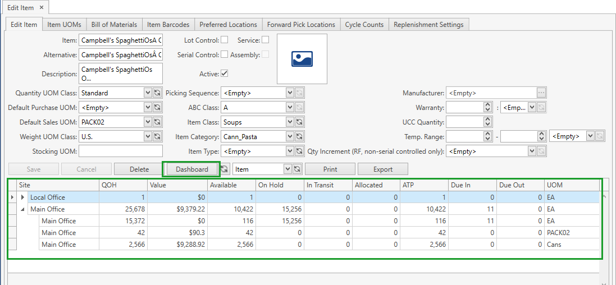This screenshot has width=616, height=285.
Task: Expand the Local Office row
Action: point(23,197)
